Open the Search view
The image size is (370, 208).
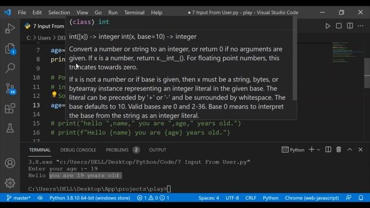coord(10,68)
